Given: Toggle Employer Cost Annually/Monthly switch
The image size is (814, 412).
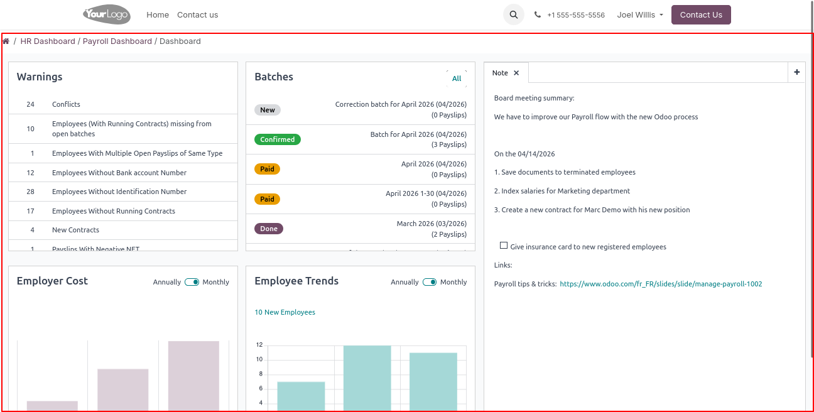Looking at the screenshot, I should pos(192,282).
